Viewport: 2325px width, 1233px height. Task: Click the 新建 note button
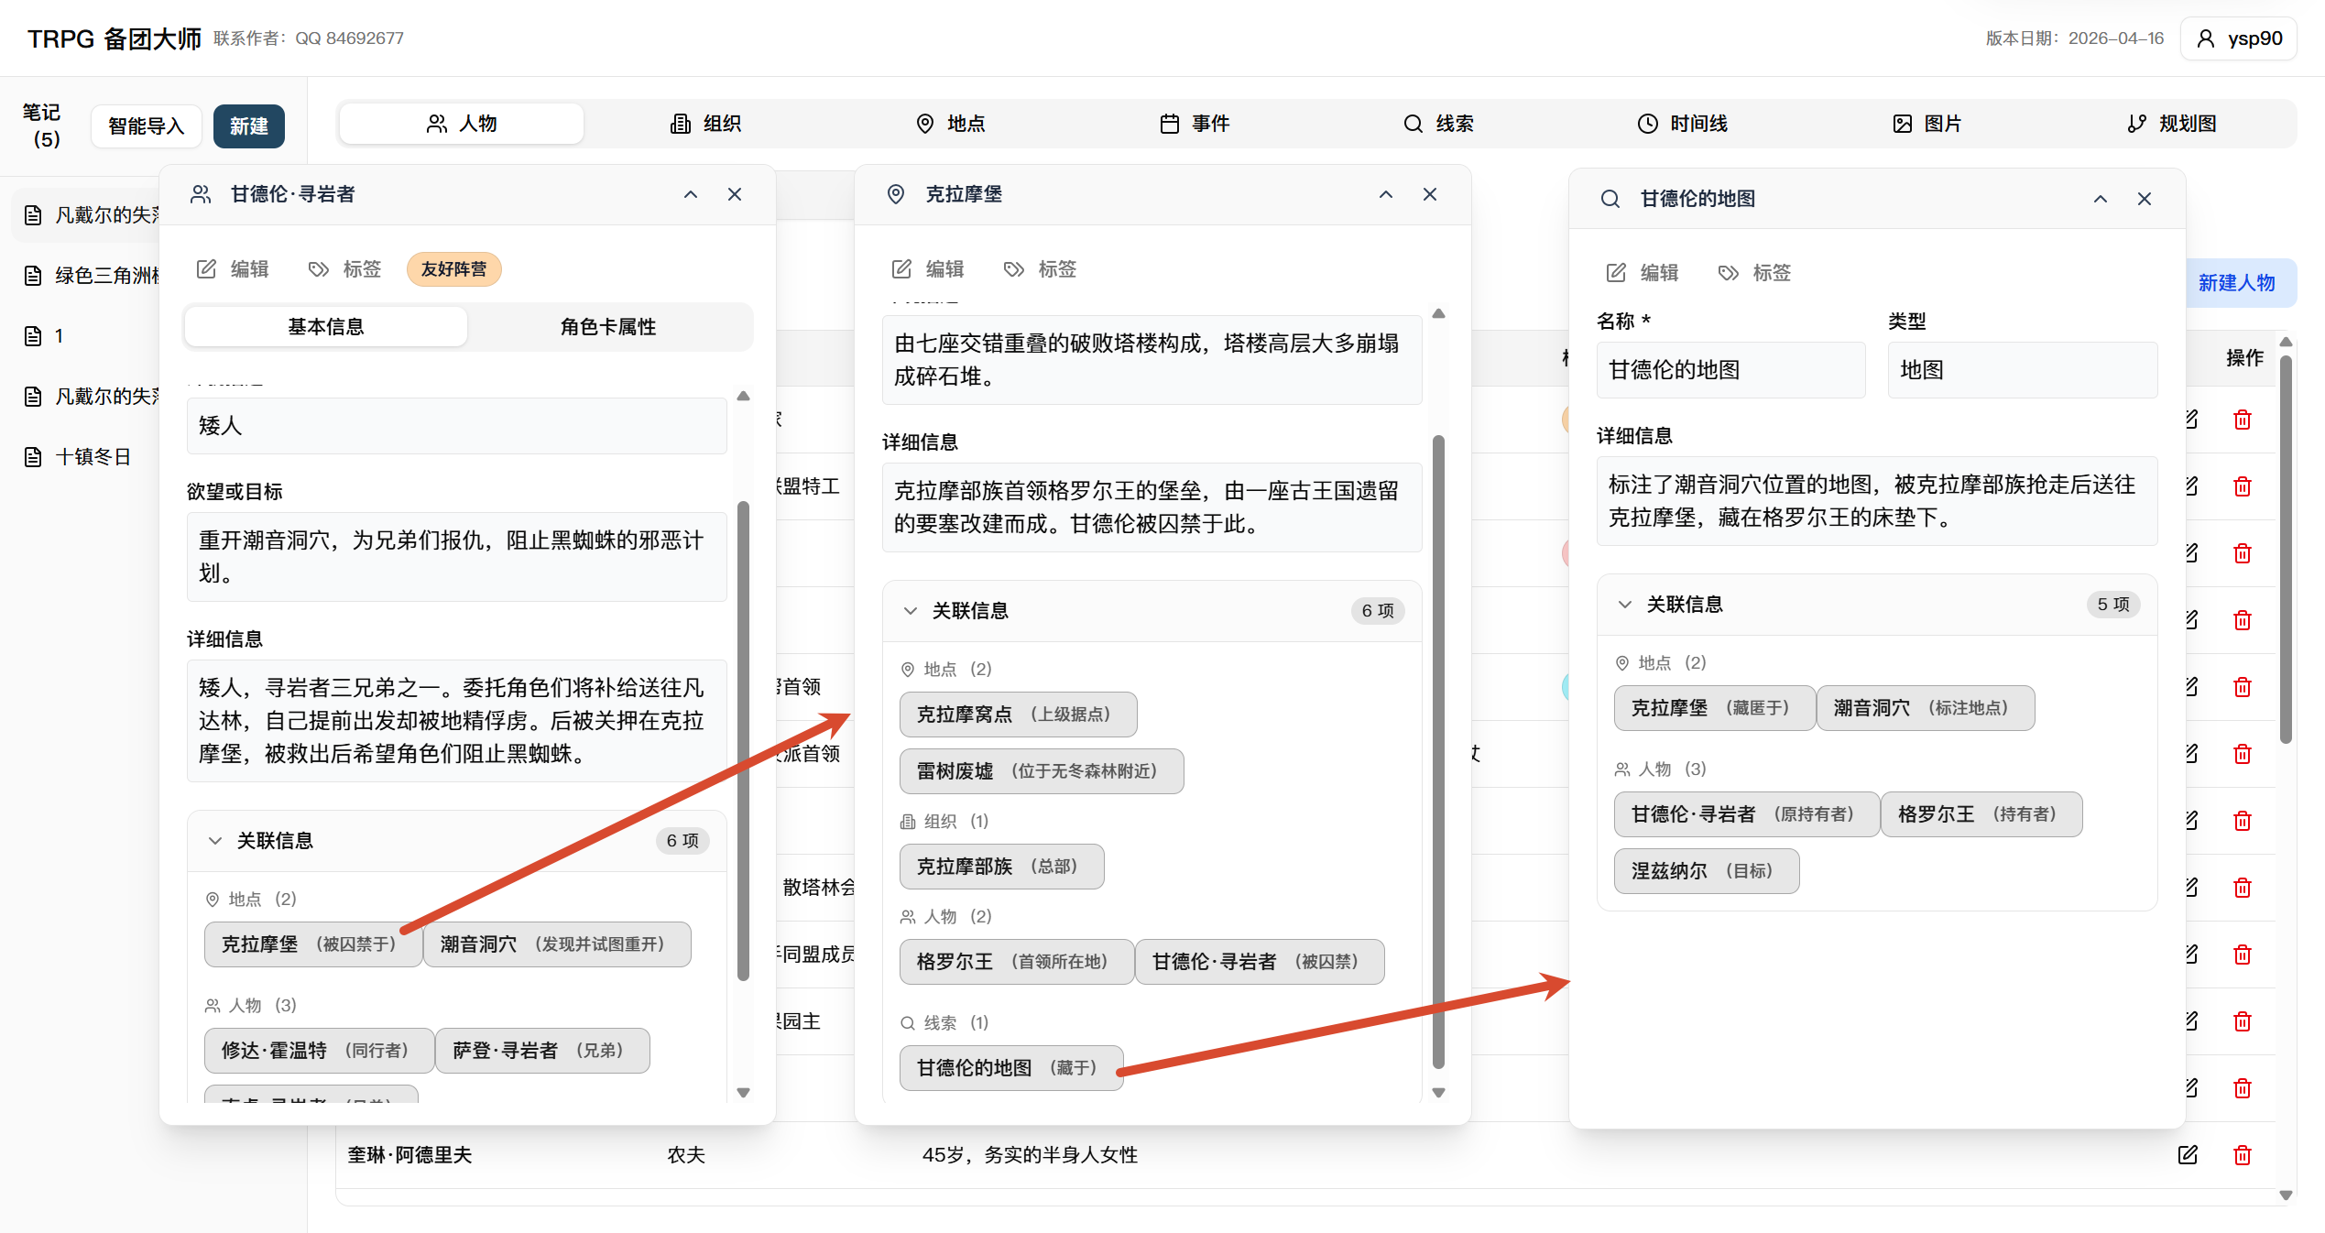pyautogui.click(x=249, y=126)
